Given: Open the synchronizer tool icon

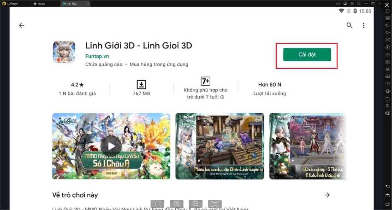Looking at the screenshot, I should click(387, 84).
